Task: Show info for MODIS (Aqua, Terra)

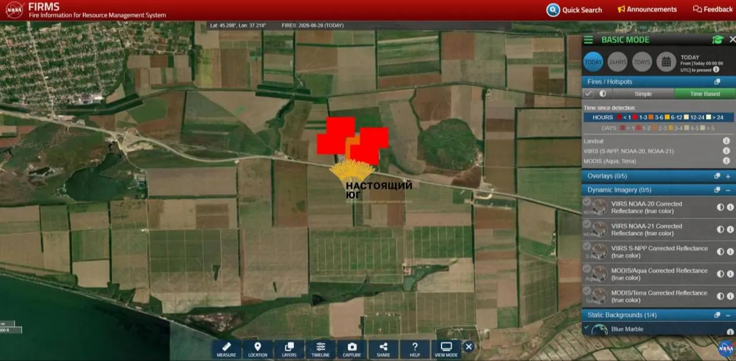Action: coord(726,161)
